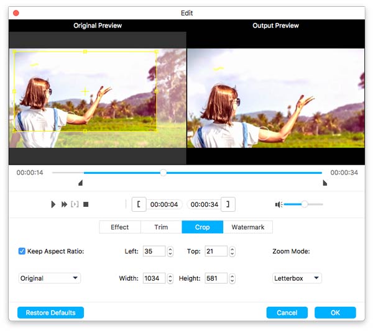Confirm edits with OK button
The image size is (373, 331).
click(x=335, y=313)
